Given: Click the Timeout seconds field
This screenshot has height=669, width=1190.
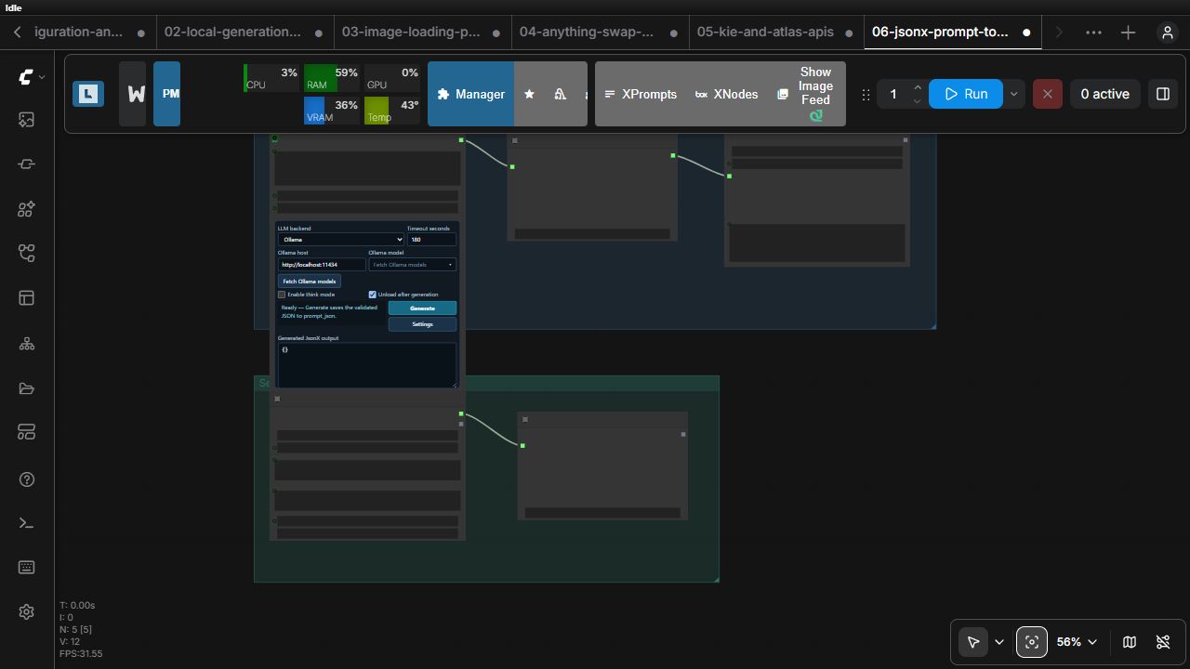Looking at the screenshot, I should click(x=431, y=240).
